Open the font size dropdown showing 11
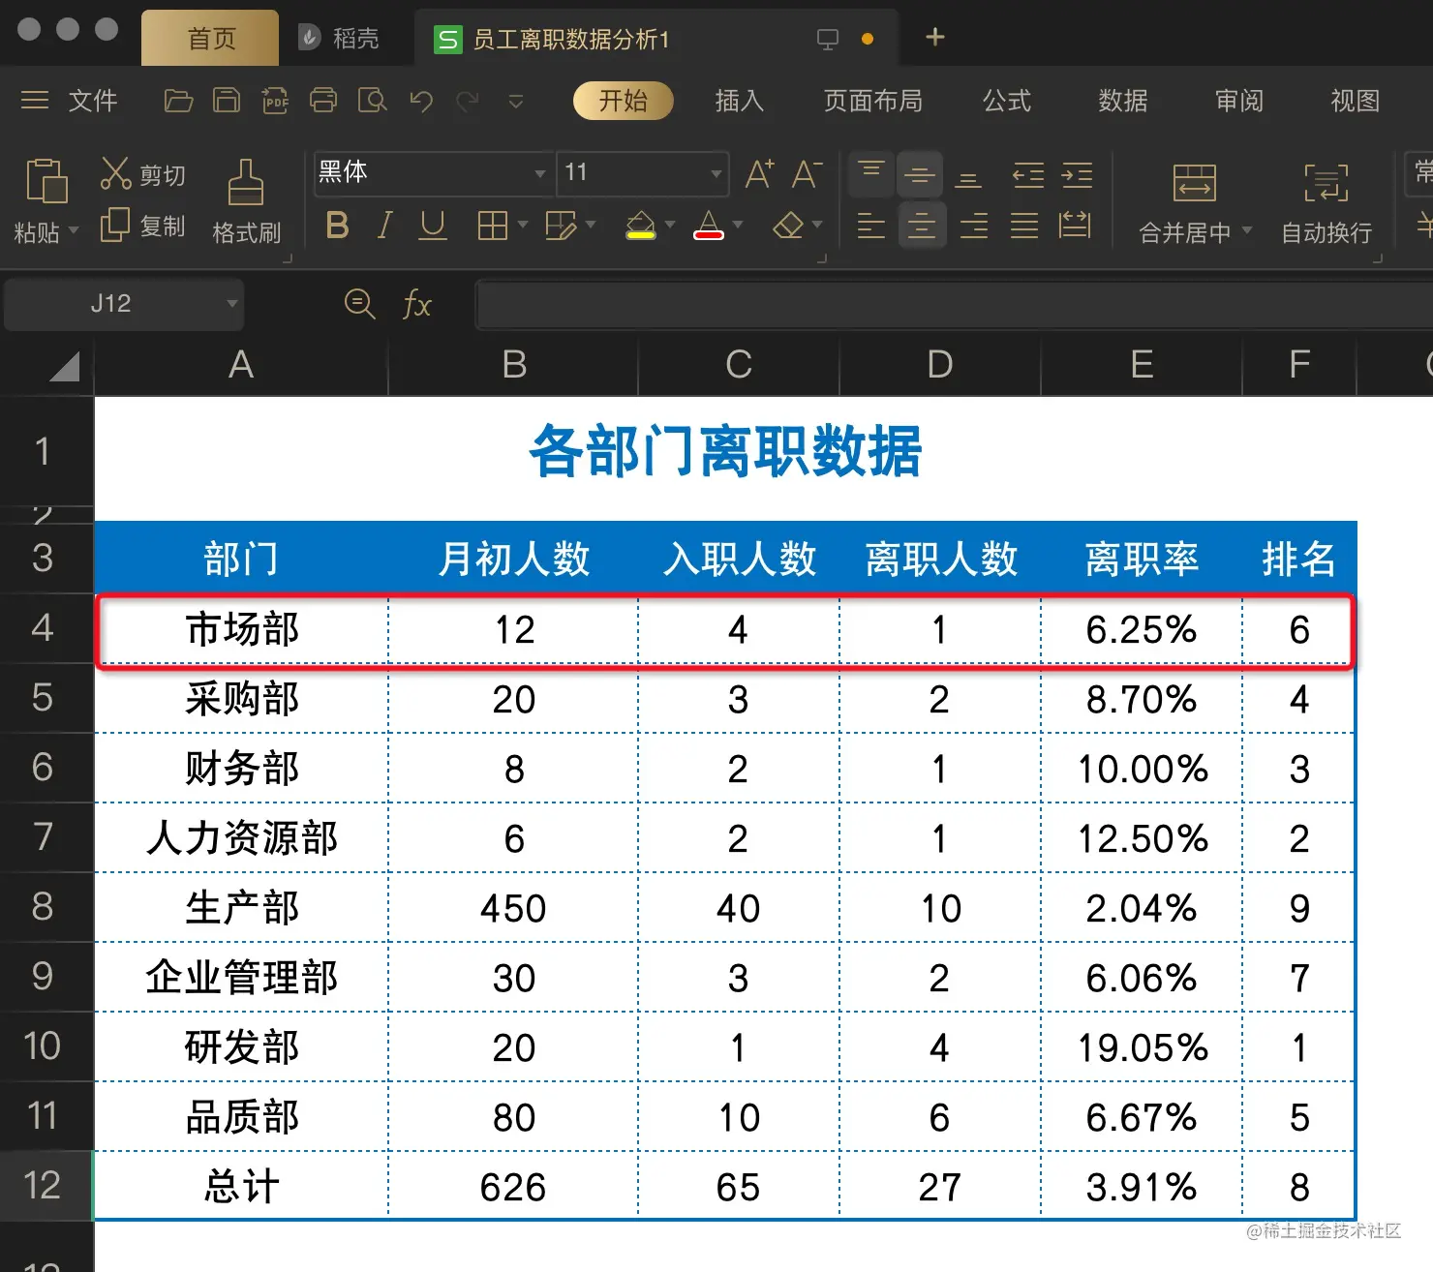The image size is (1433, 1272). pos(716,174)
